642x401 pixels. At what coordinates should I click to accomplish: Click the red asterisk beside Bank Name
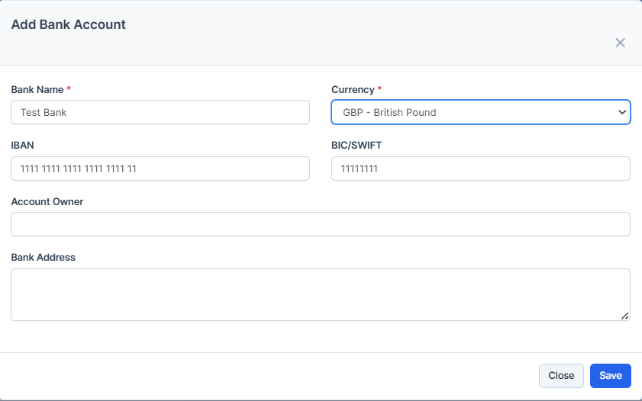(69, 89)
